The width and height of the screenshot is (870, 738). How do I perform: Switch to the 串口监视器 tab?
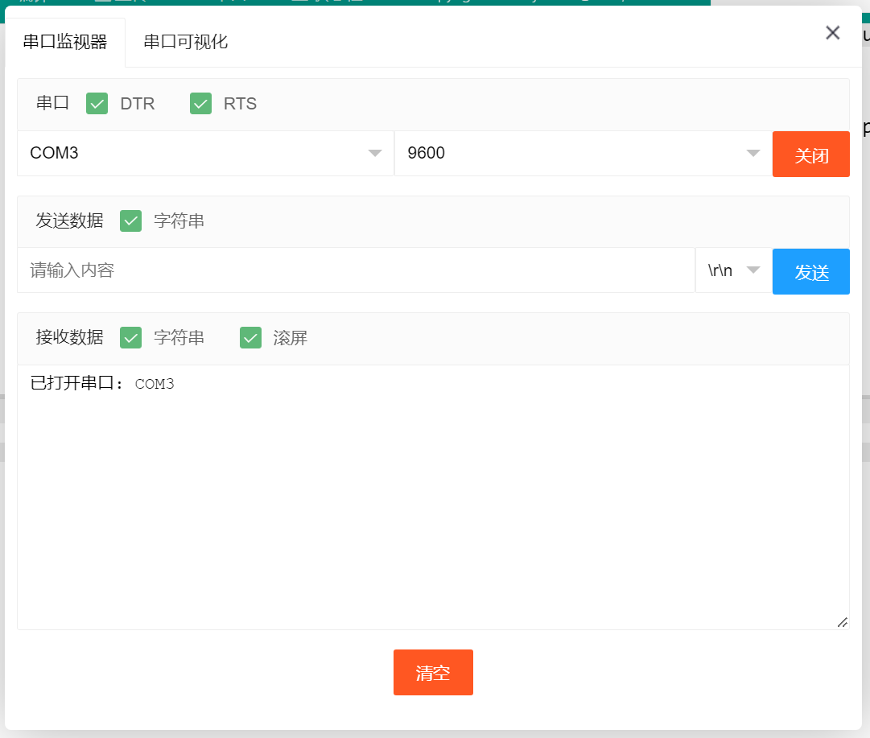(x=65, y=42)
